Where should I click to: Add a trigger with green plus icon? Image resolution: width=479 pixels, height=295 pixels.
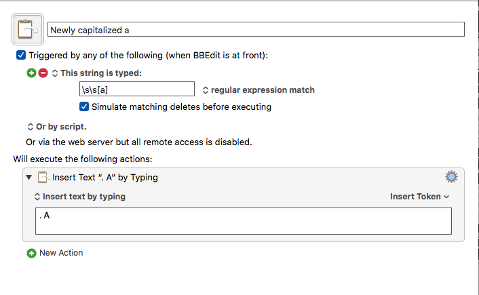[31, 73]
